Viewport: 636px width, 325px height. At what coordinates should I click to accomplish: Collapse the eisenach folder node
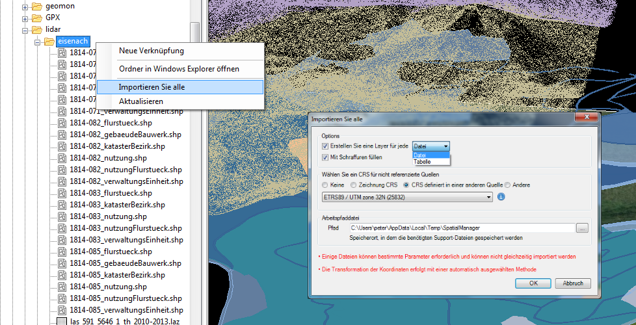[x=37, y=42]
